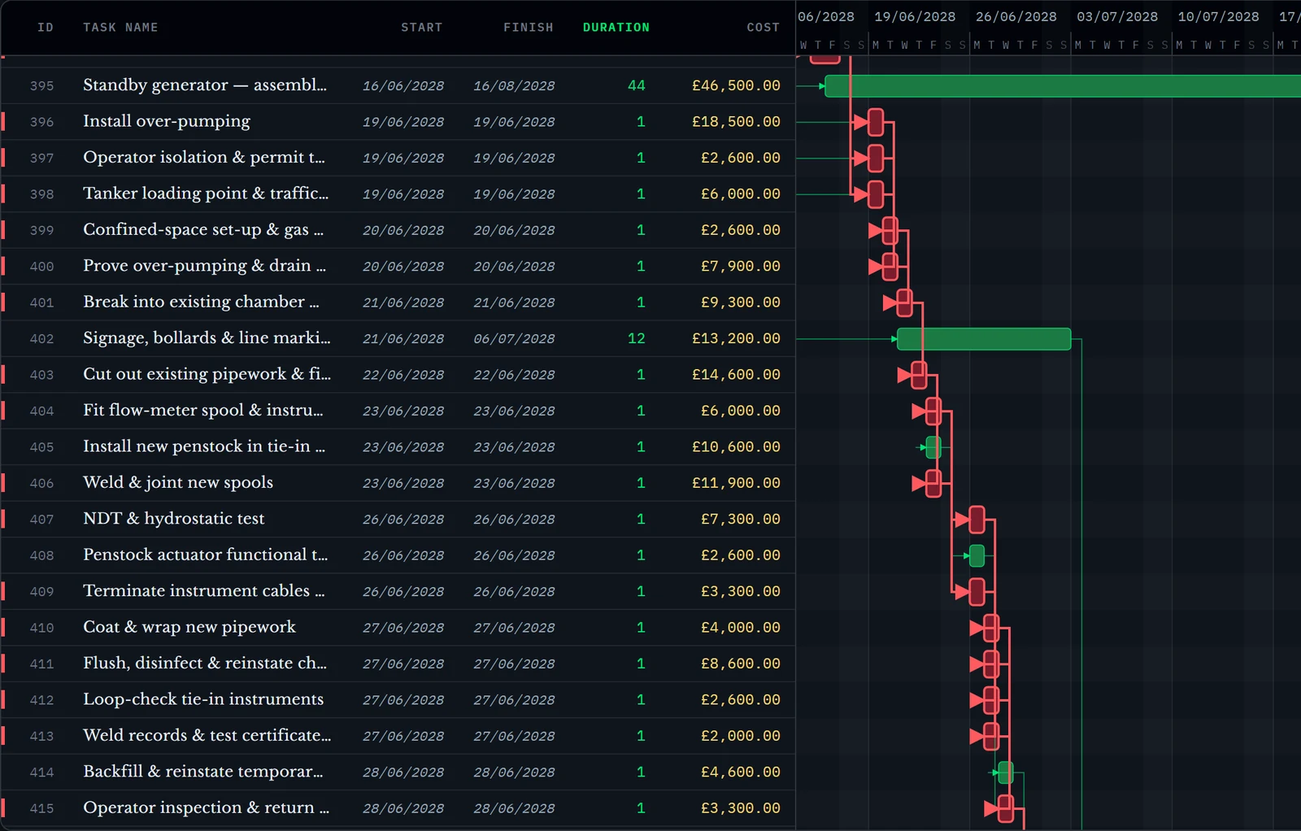The image size is (1301, 831).
Task: Click the START column header
Action: [x=421, y=28]
